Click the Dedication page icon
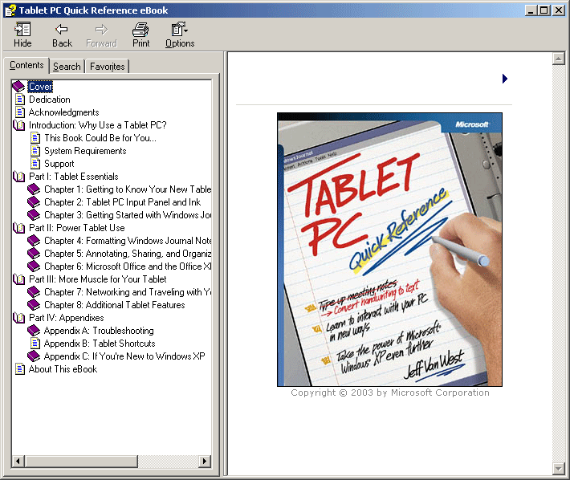The height and width of the screenshot is (480, 570). coord(20,100)
